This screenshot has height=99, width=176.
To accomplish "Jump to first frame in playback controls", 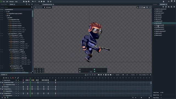I will [98, 75].
